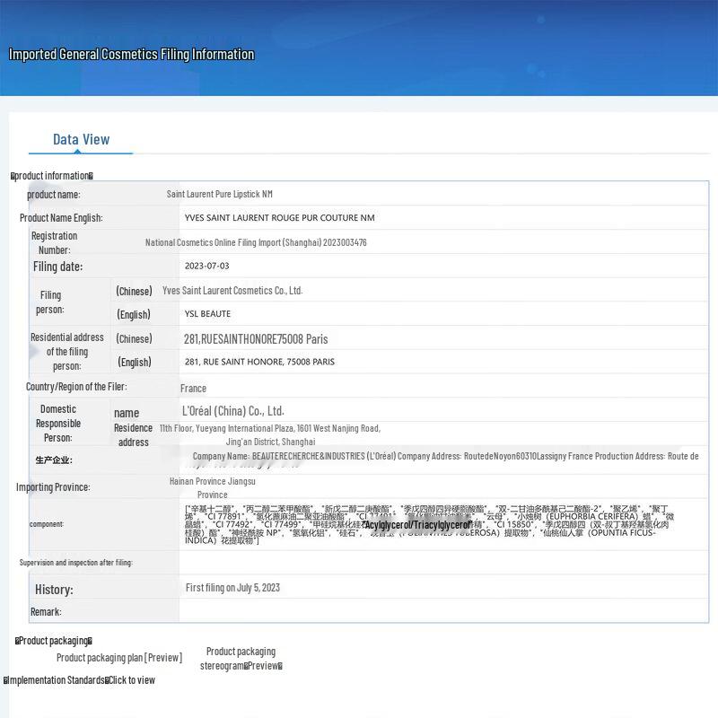Click the domestic responsible person L'Oréal (China) Co., Ltd.
The image size is (718, 718).
(232, 411)
